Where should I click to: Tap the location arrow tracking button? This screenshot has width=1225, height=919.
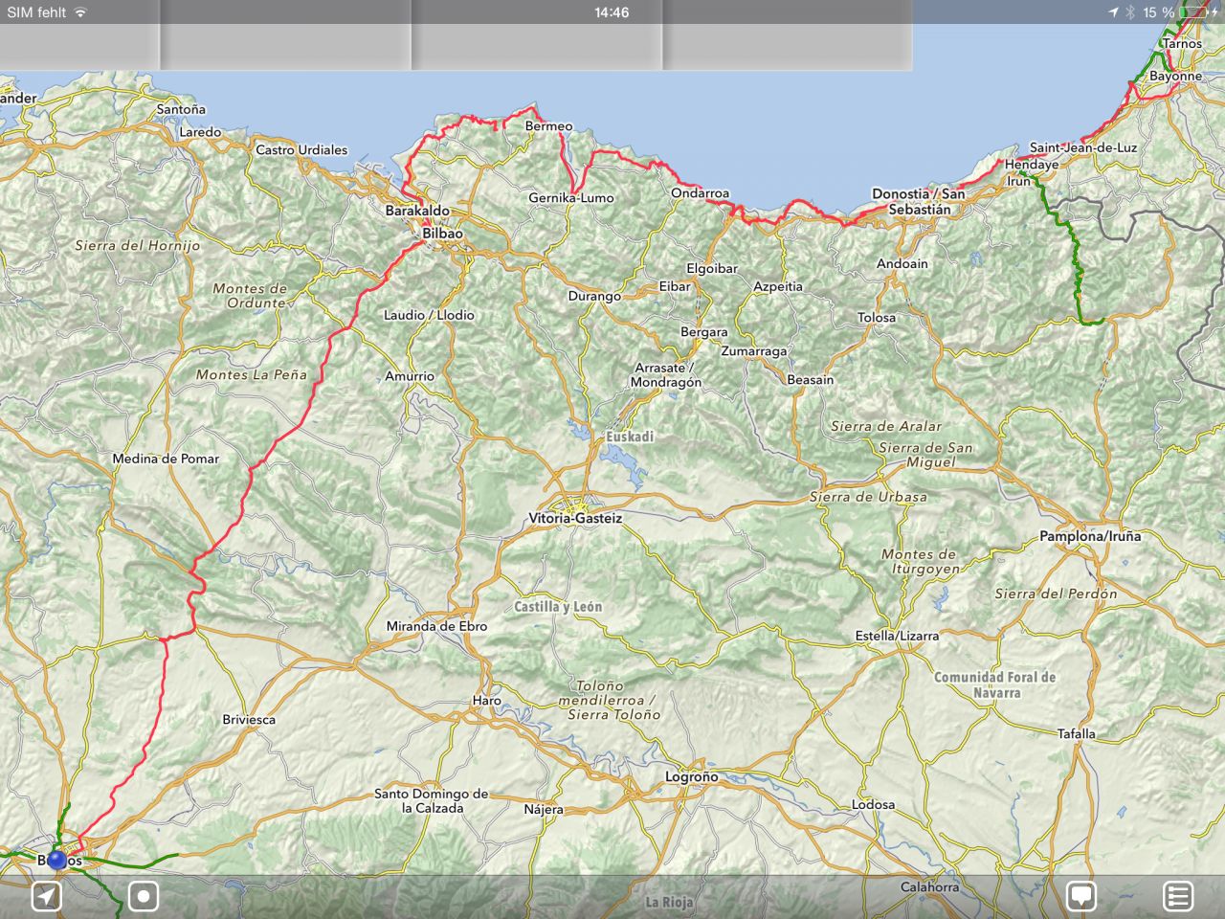(47, 897)
